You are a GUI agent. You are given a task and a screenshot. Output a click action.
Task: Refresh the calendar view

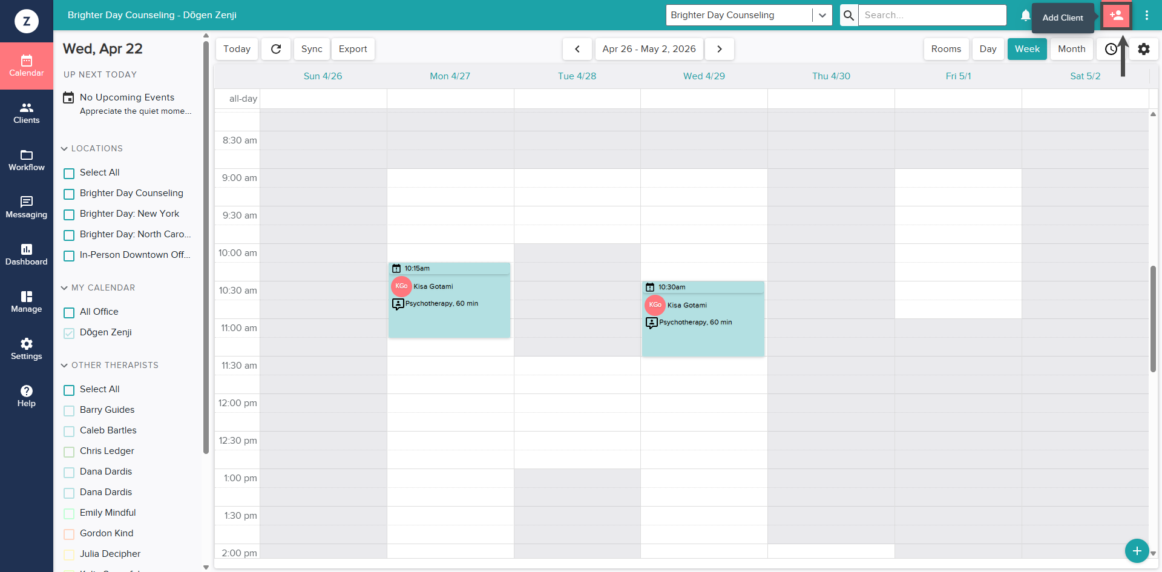(x=276, y=49)
